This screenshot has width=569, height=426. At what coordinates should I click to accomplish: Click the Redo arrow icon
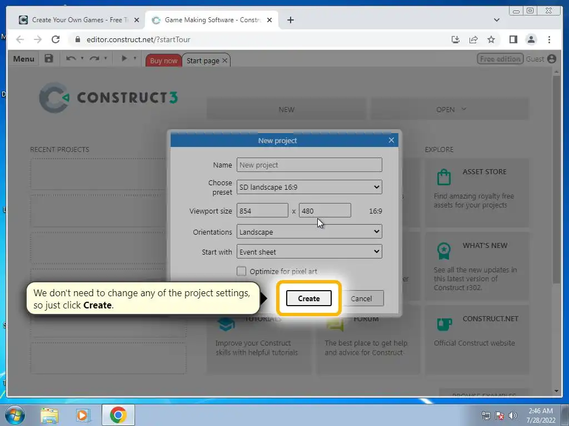[94, 58]
